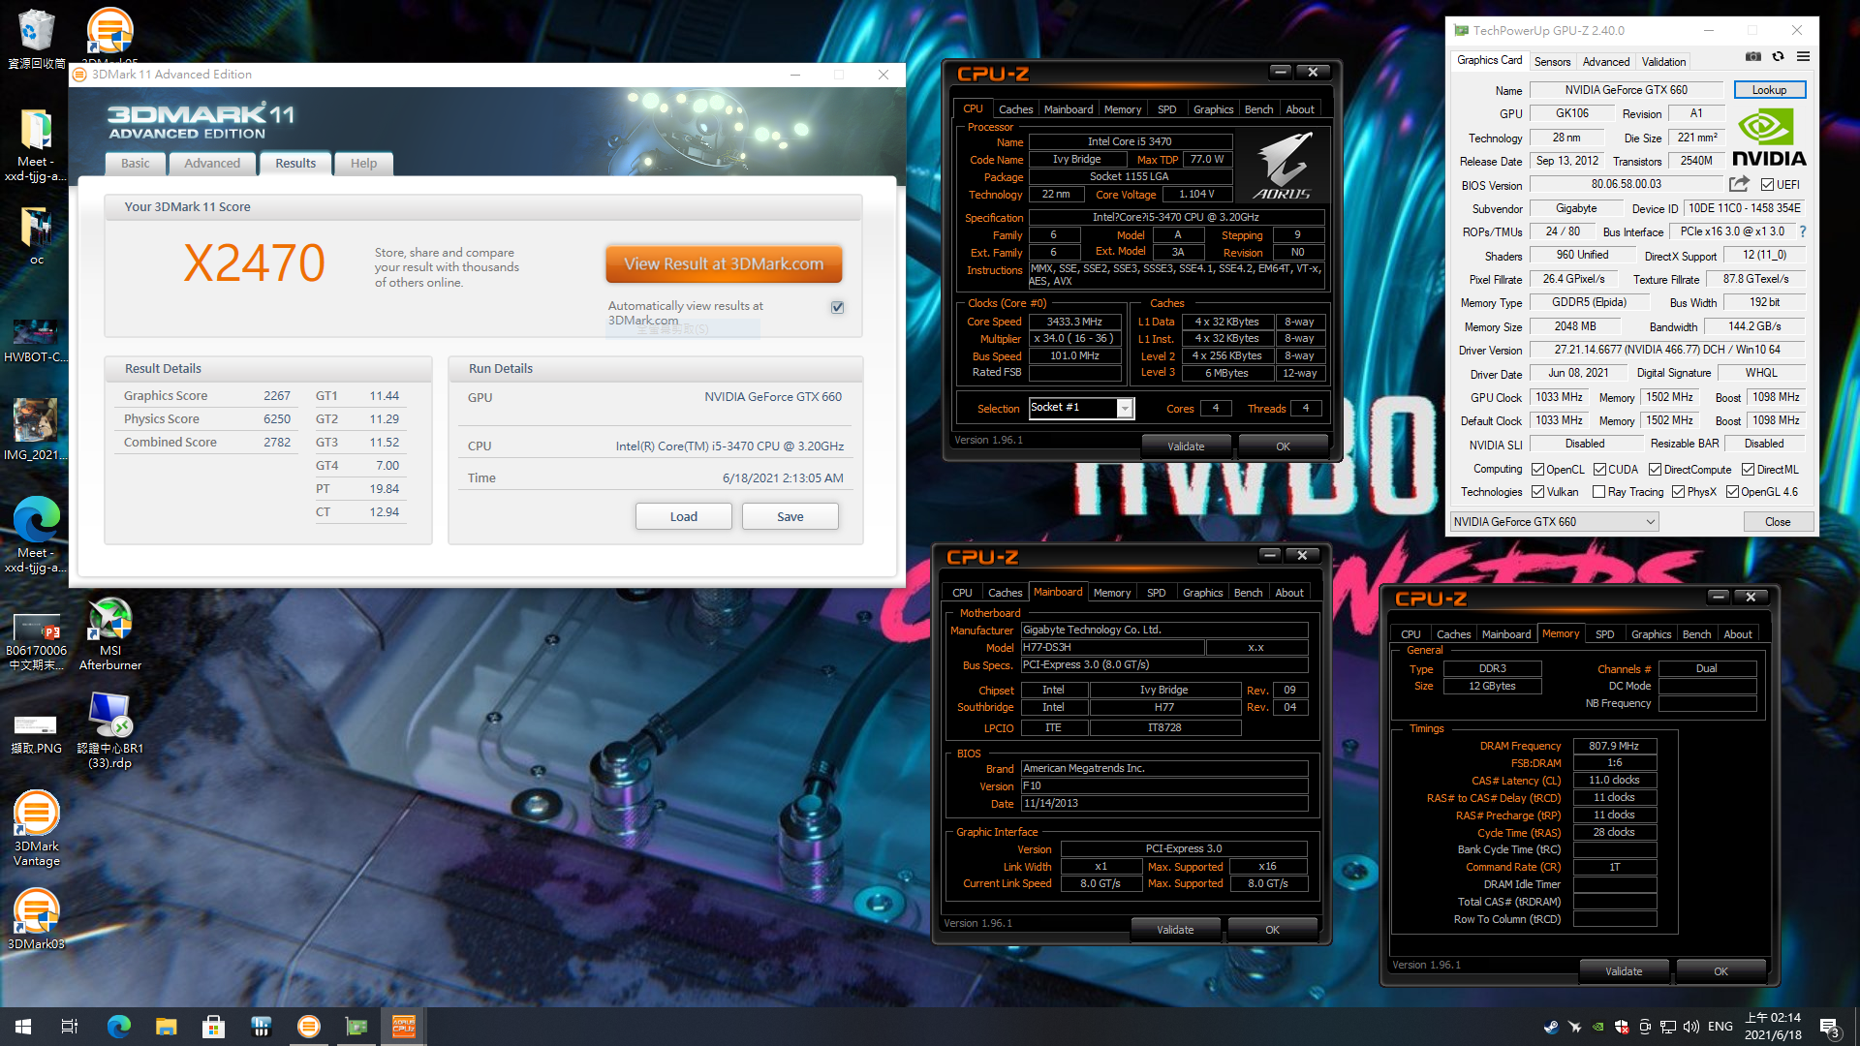This screenshot has height=1046, width=1860.
Task: Click the Core Speed 3433.3 MHz value
Action: [x=1074, y=322]
